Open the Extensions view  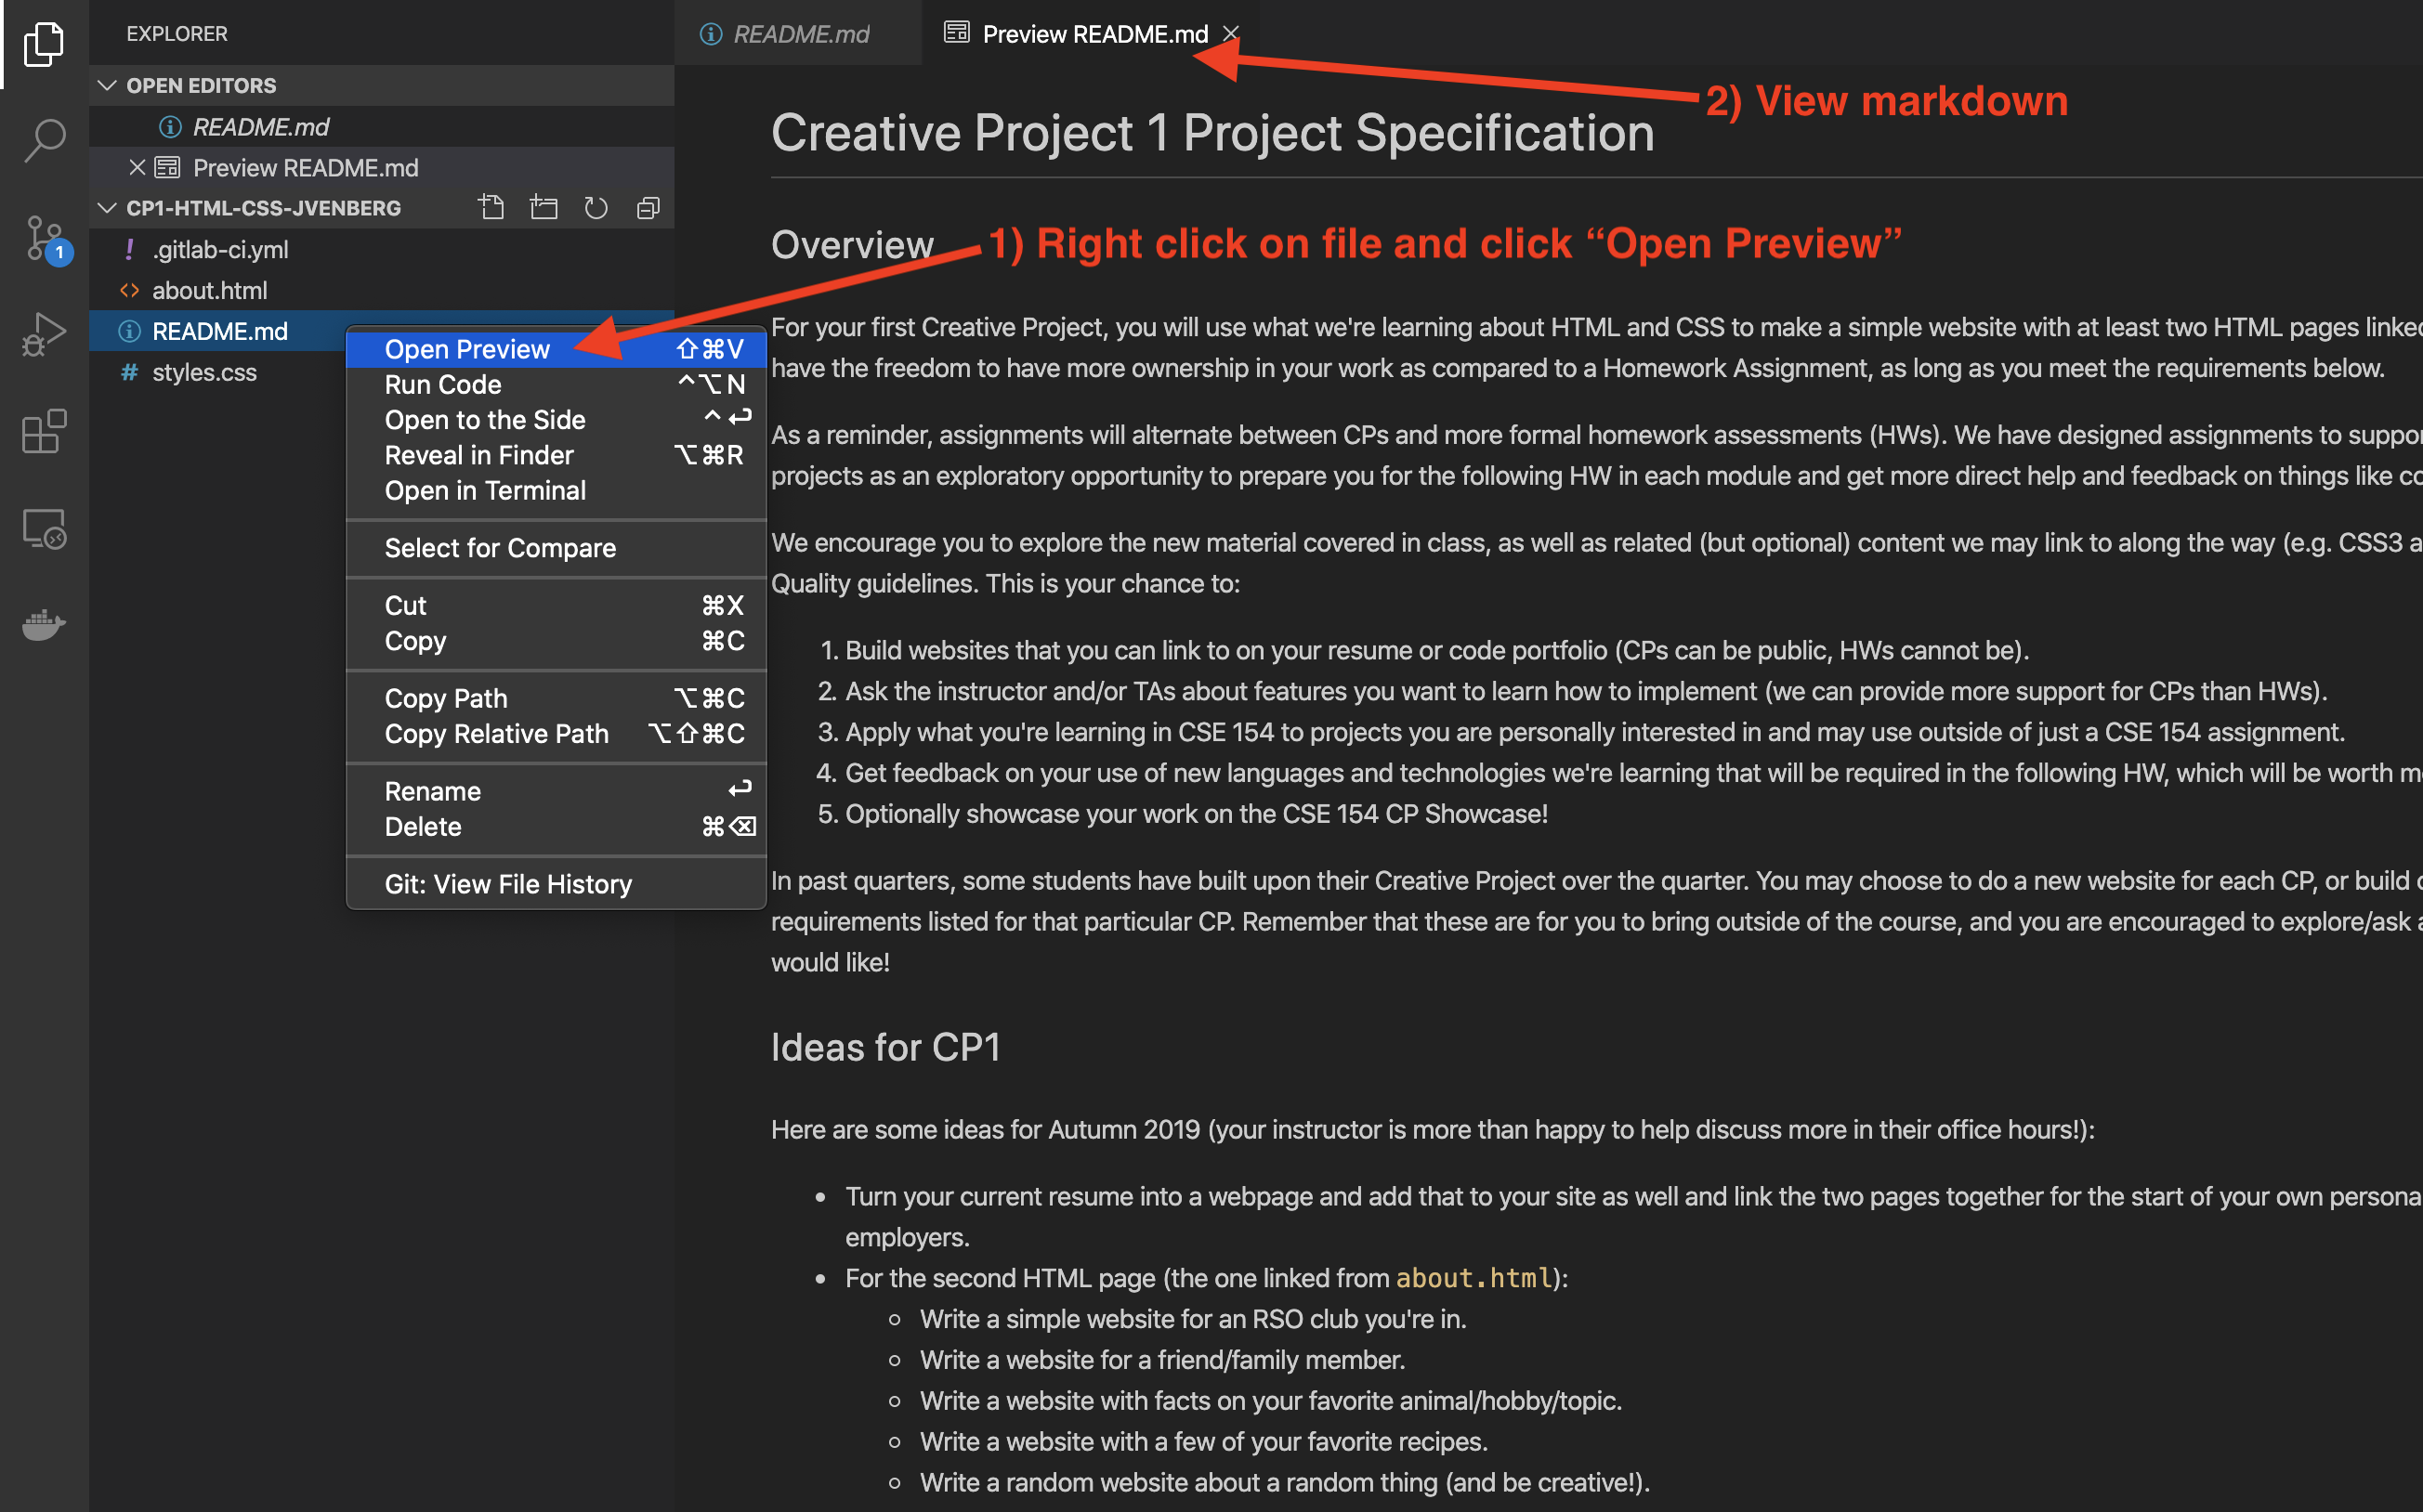pos(44,430)
